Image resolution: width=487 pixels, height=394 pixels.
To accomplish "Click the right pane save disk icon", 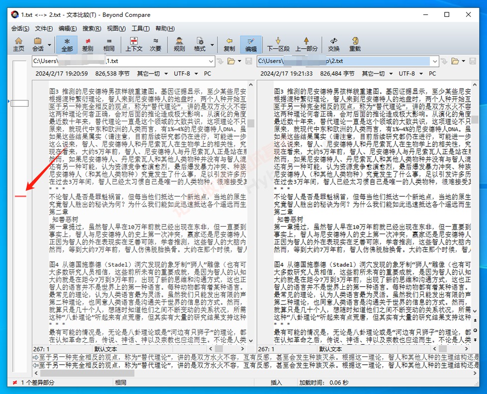I will (473, 61).
